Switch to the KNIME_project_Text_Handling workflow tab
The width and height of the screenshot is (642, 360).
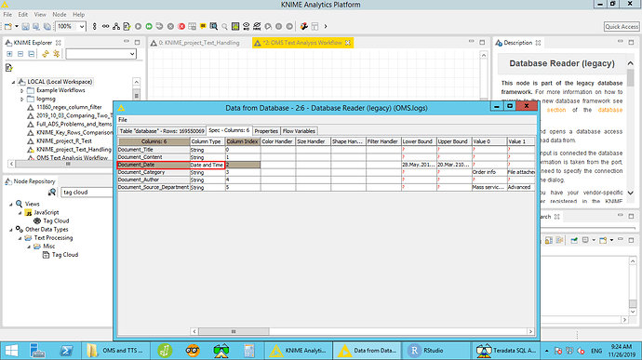[199, 43]
